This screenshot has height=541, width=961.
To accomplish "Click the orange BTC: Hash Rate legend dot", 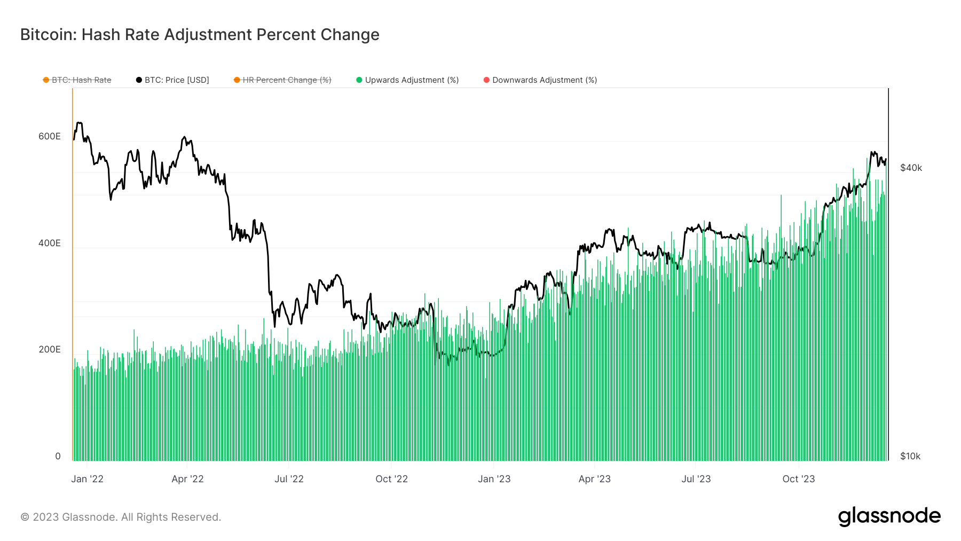I will pyautogui.click(x=46, y=80).
